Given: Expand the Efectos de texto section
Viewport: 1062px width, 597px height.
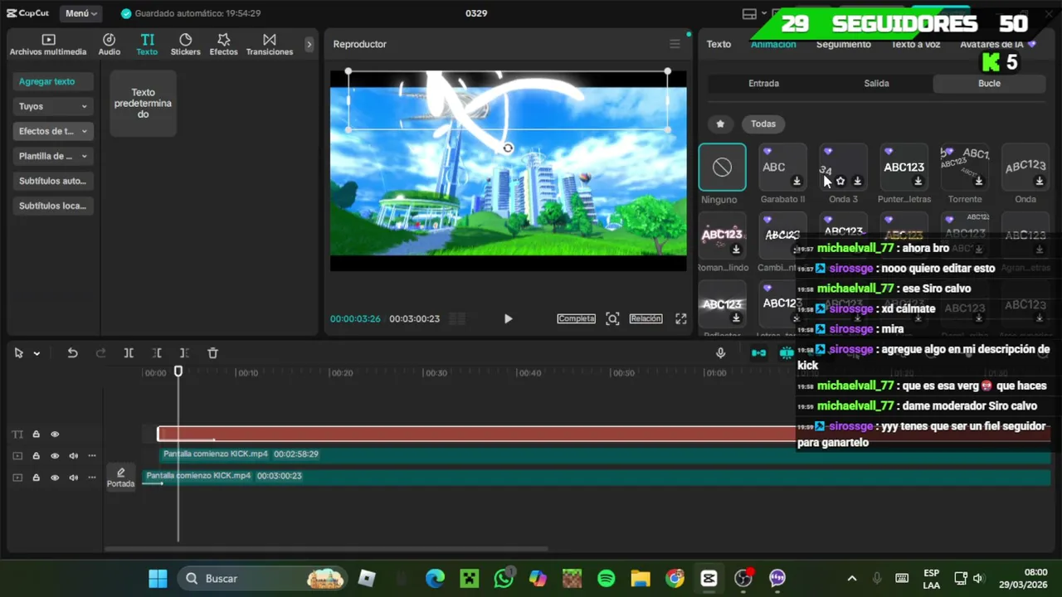Looking at the screenshot, I should click(x=53, y=131).
